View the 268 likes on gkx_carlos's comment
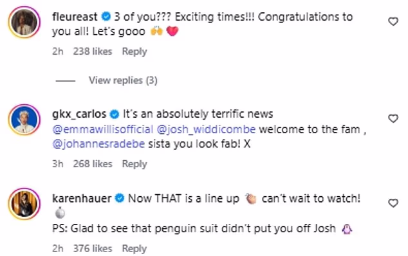Image resolution: width=408 pixels, height=256 pixels. (x=93, y=164)
